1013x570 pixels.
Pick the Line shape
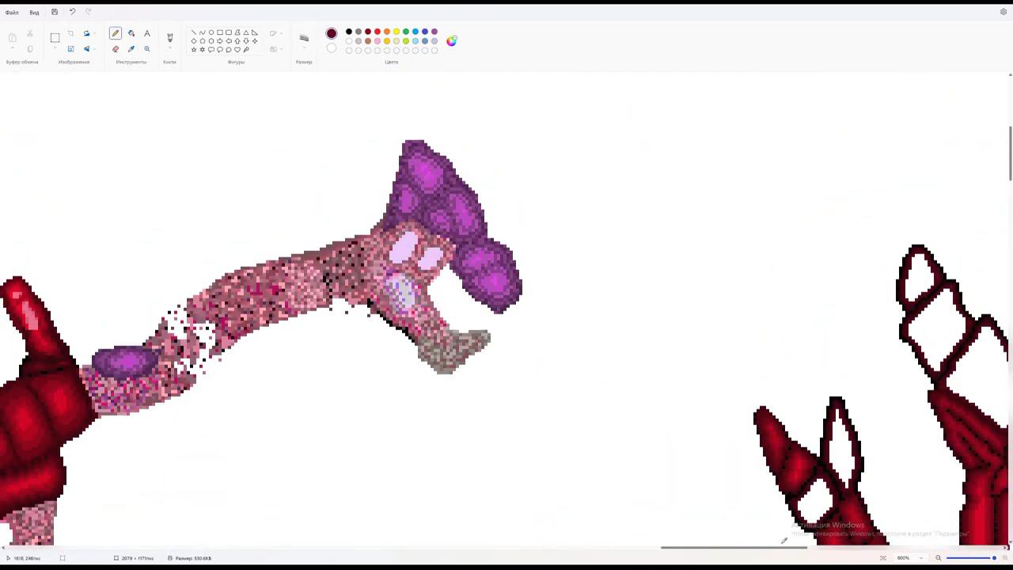194,32
